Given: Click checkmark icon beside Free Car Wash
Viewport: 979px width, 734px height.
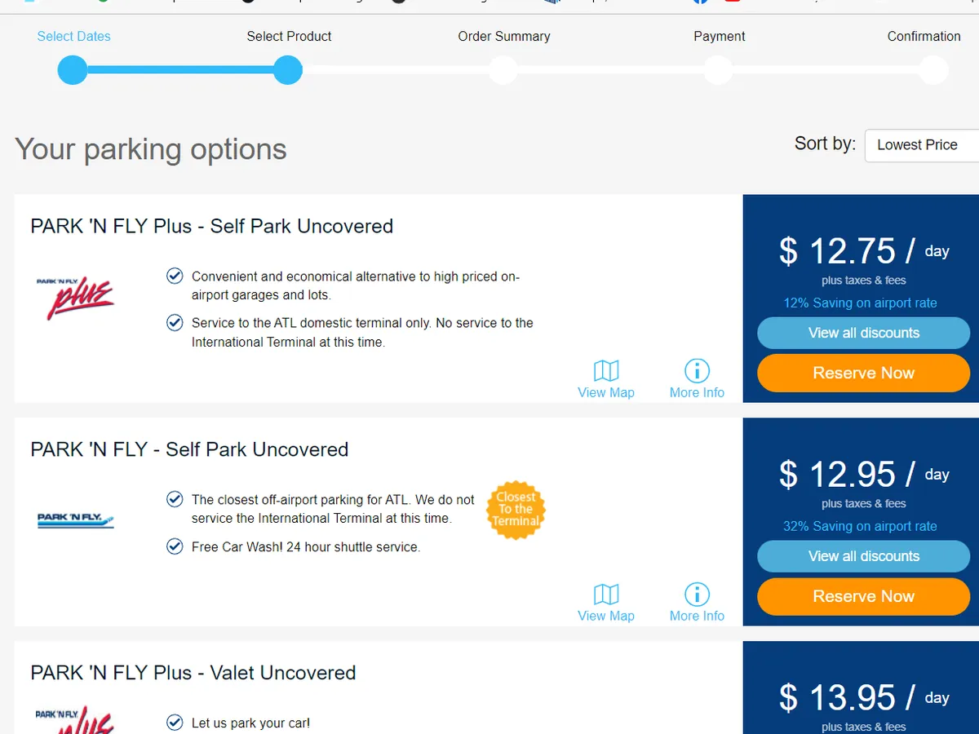Looking at the screenshot, I should click(175, 546).
